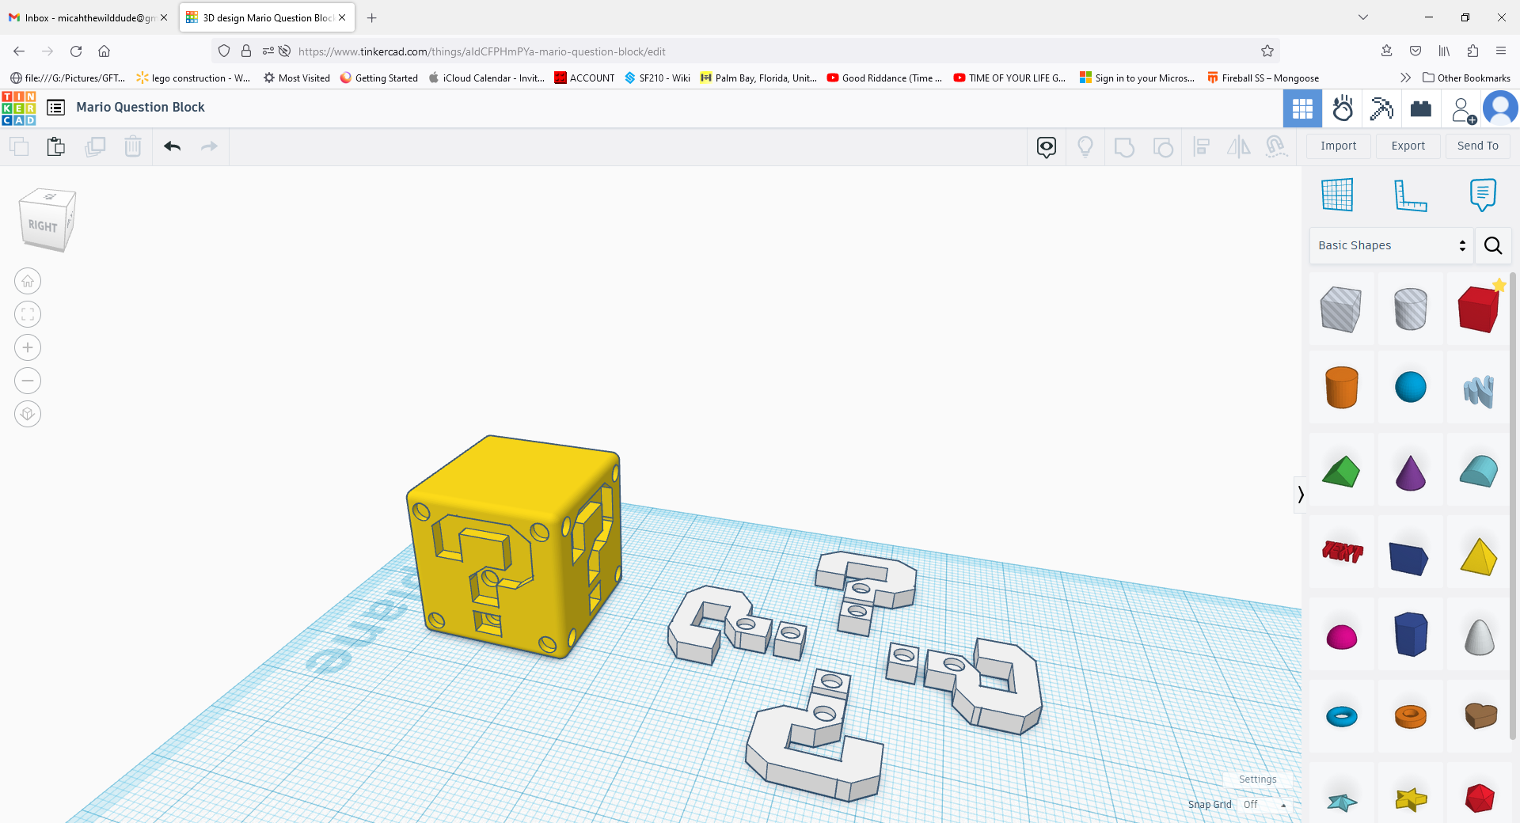Select the Mirror tool
This screenshot has height=823, width=1520.
(x=1237, y=146)
